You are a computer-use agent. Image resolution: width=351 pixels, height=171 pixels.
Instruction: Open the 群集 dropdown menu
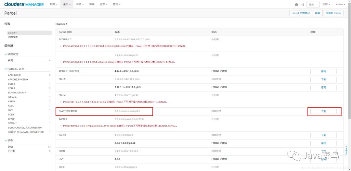(x=54, y=4)
